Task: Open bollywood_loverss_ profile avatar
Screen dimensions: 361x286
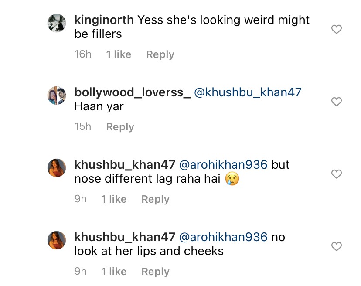Action: 56,95
